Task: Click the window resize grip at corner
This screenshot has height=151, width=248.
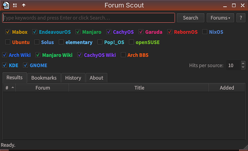Action: coord(246,147)
